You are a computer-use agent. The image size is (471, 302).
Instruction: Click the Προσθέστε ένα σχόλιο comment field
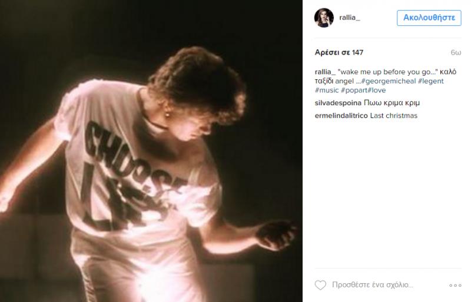click(373, 285)
